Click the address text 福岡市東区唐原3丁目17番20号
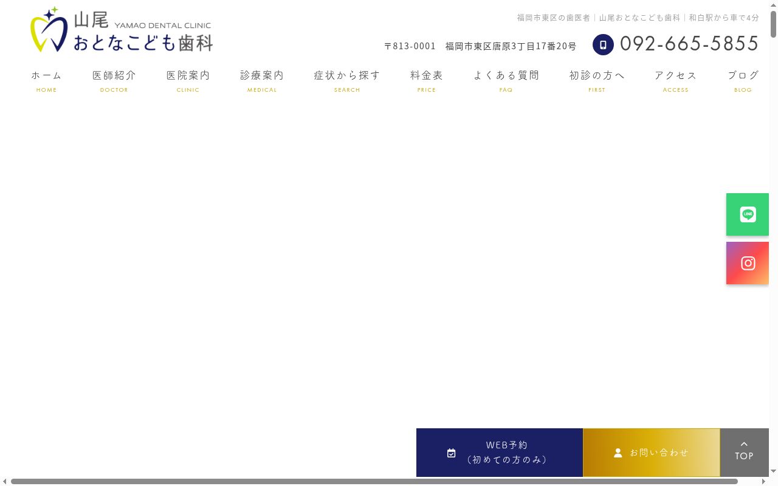The image size is (778, 486). click(511, 46)
